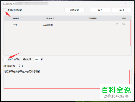135x102 pixels.
Task: Click the 关键词 column header
Action: [x=16, y=18]
